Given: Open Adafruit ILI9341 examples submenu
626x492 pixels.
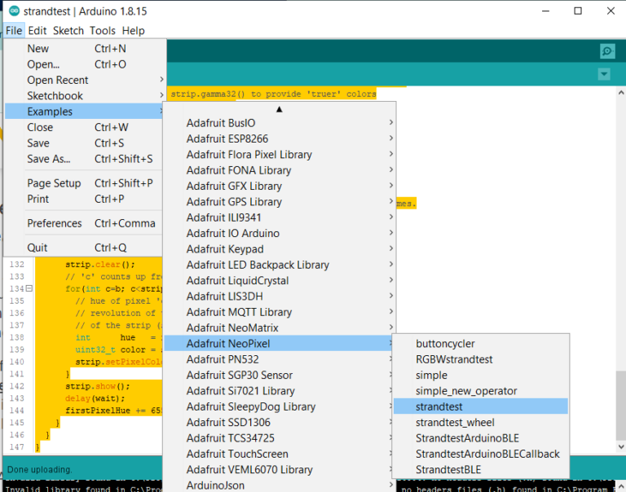Looking at the screenshot, I should (x=280, y=217).
